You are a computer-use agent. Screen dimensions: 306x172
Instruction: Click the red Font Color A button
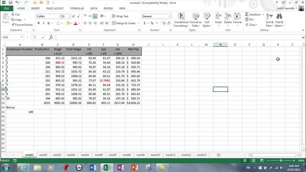point(76,23)
